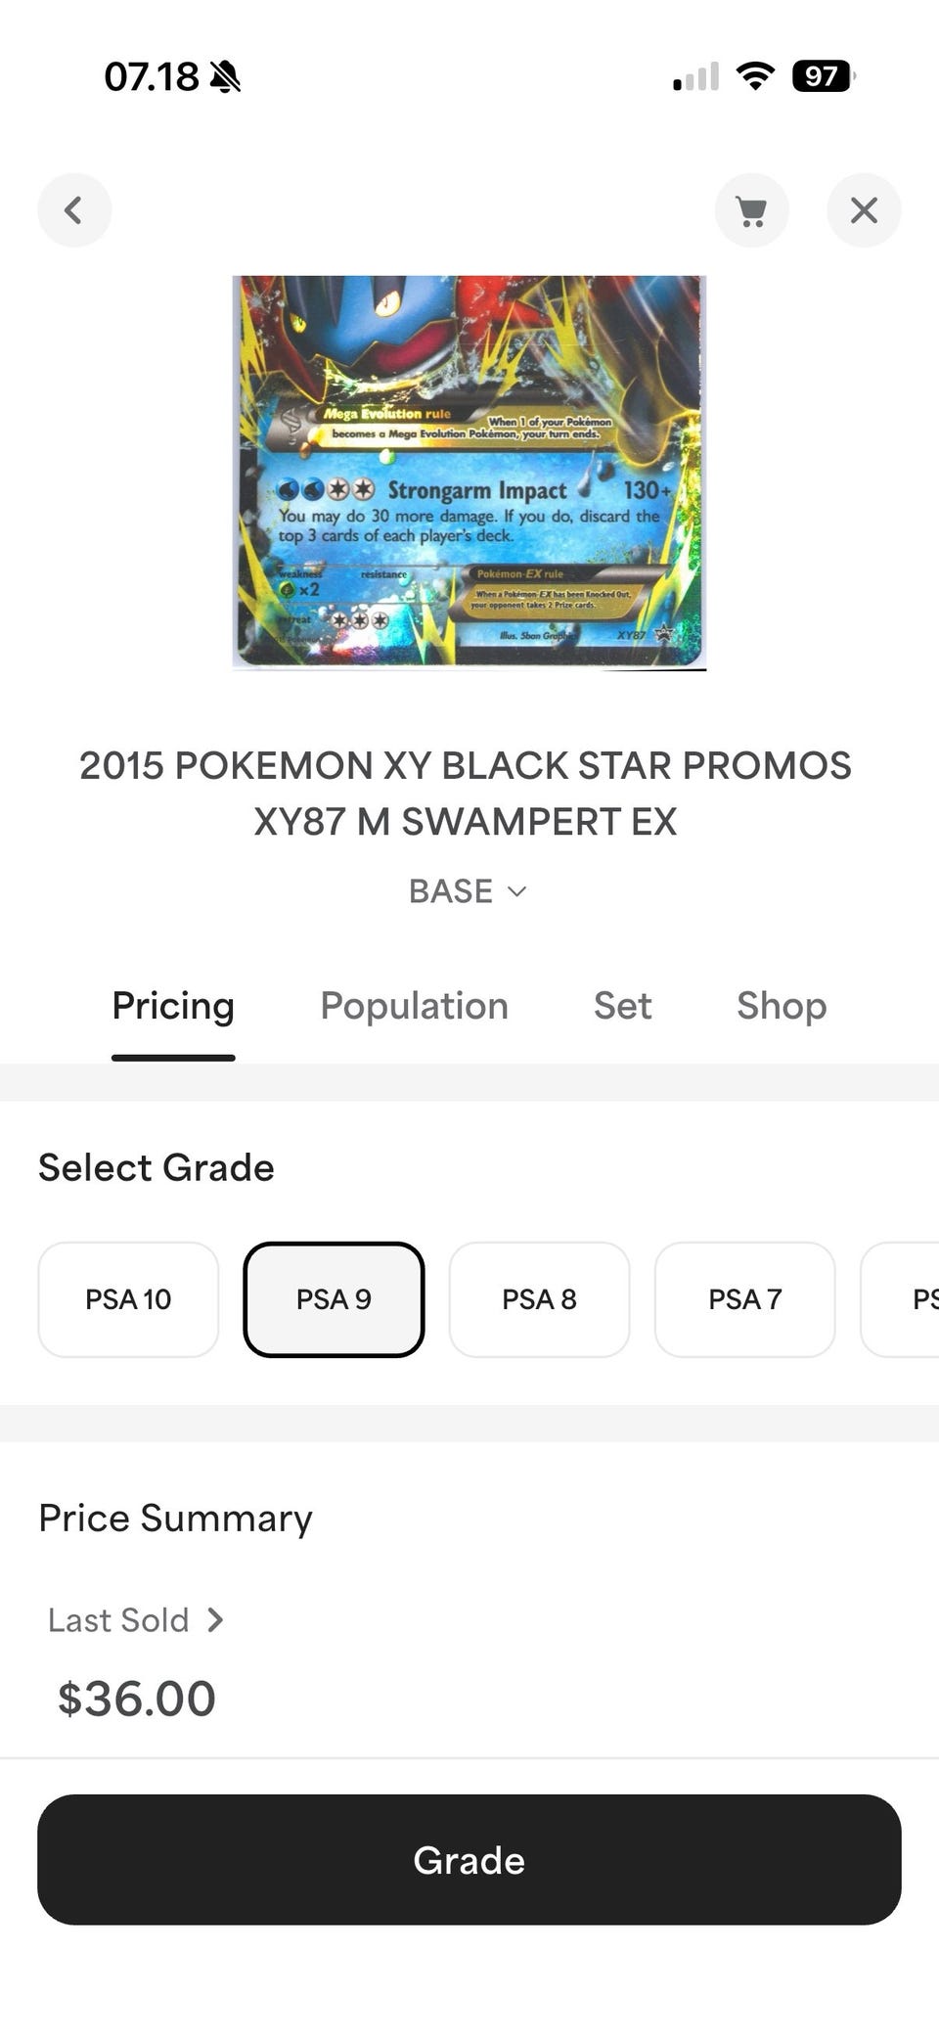Switch to the Population tab

pyautogui.click(x=414, y=1006)
